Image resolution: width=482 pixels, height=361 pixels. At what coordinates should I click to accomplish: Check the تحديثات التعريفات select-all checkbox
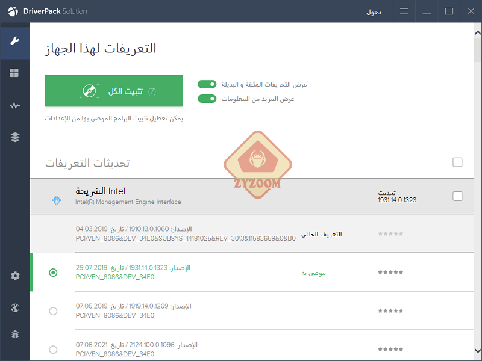click(x=457, y=162)
